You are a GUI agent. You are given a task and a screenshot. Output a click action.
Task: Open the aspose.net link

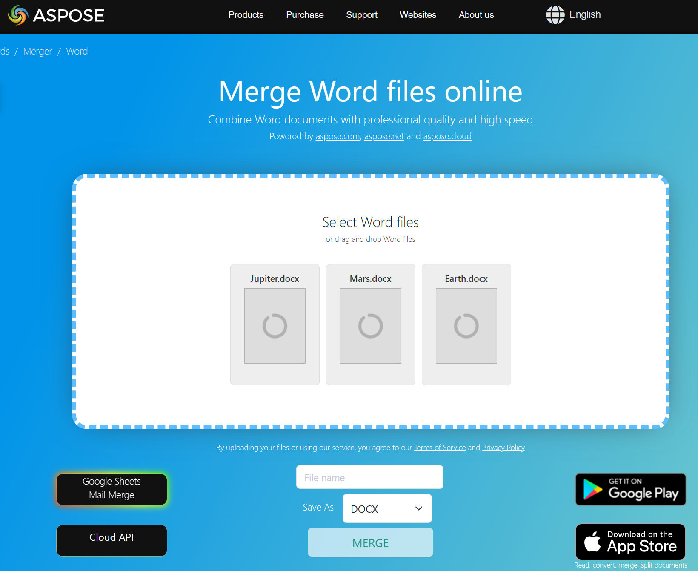(x=384, y=136)
